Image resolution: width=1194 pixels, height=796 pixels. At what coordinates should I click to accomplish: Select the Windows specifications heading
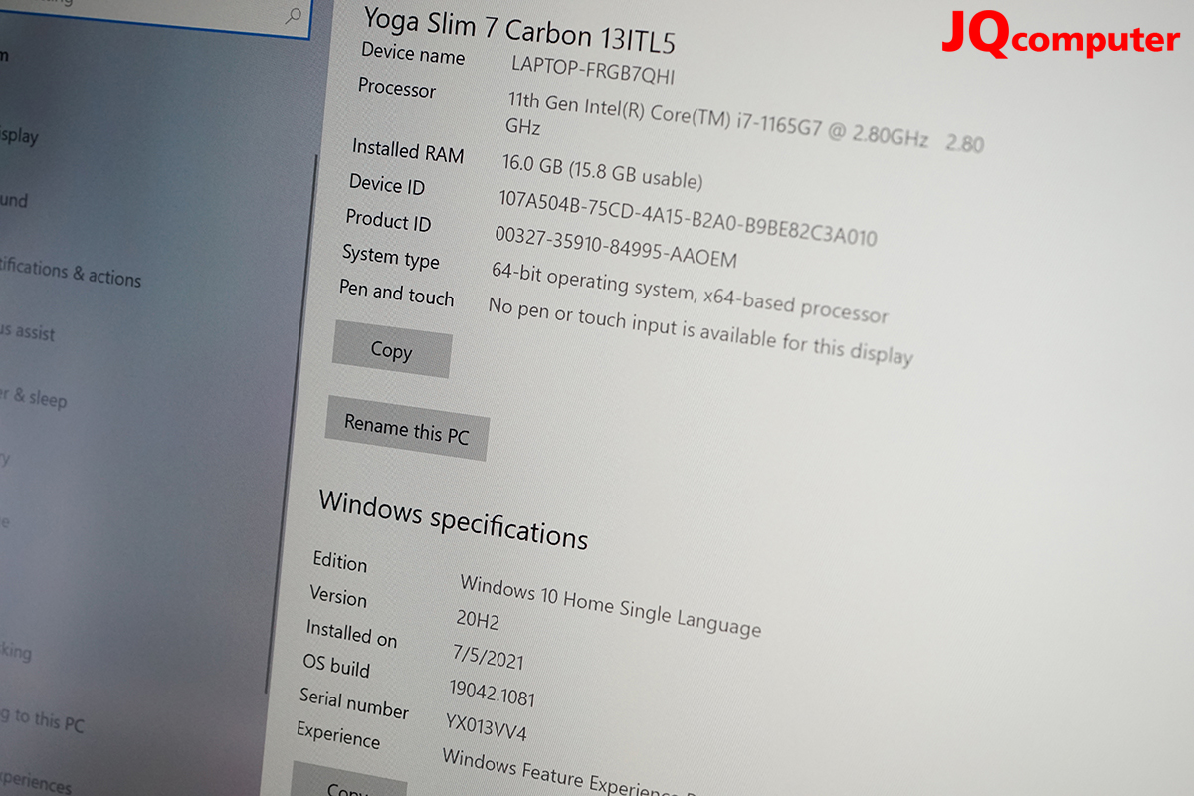[454, 519]
